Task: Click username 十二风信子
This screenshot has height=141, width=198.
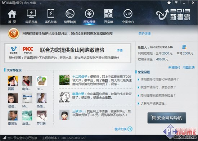Action: click(x=80, y=77)
